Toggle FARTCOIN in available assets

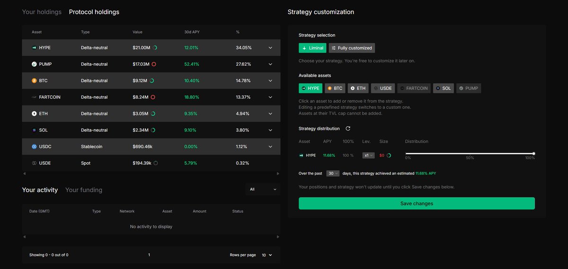click(x=414, y=88)
